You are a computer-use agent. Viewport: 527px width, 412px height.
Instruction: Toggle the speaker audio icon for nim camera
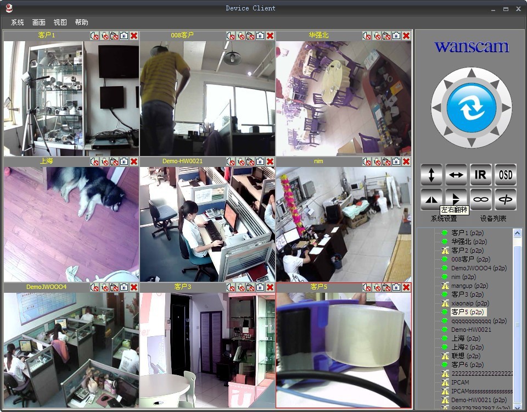(367, 162)
